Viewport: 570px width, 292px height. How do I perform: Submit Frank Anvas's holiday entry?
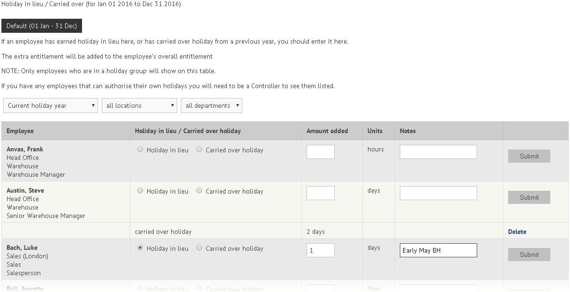pyautogui.click(x=529, y=156)
